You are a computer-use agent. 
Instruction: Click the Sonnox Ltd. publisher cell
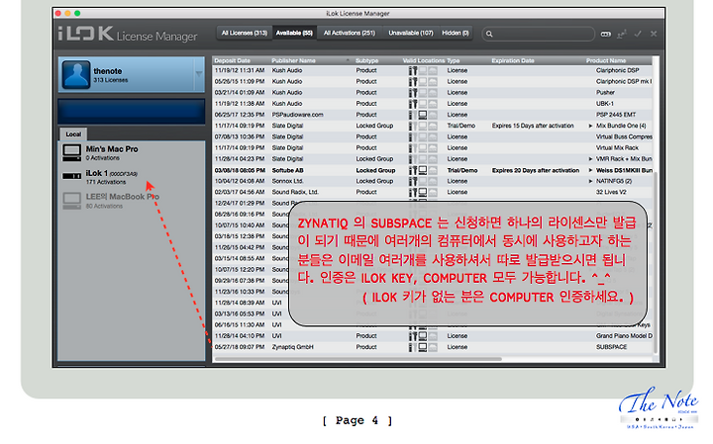(287, 181)
